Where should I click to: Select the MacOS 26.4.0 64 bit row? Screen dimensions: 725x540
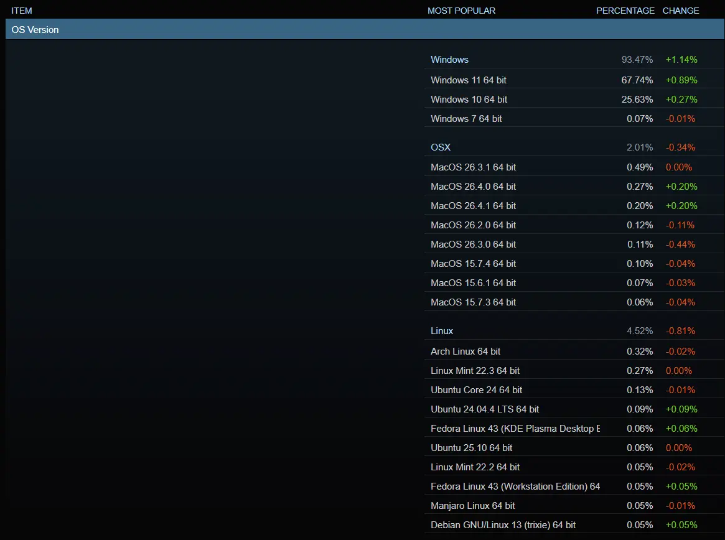tap(574, 186)
